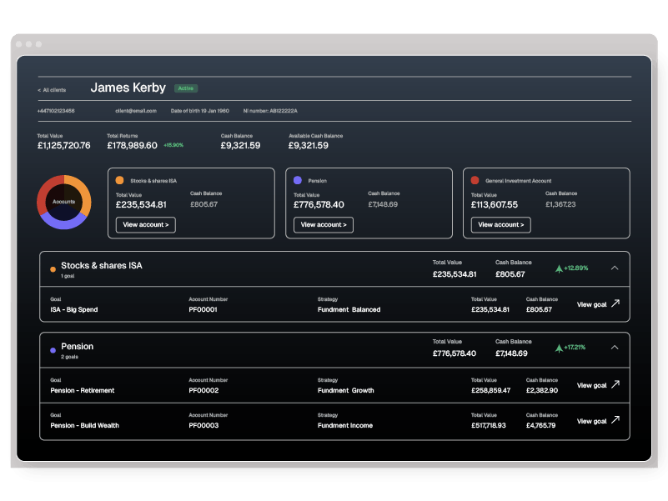This screenshot has height=501, width=668.
Task: Click purple dot on Pension card
Action: tap(298, 181)
